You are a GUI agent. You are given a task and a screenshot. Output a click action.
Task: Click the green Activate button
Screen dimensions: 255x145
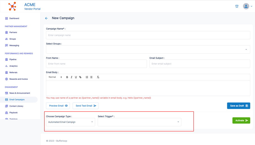point(241,121)
